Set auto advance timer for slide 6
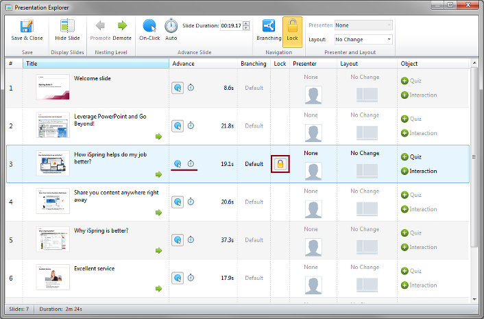Viewport: 484px width, 319px height. click(191, 278)
